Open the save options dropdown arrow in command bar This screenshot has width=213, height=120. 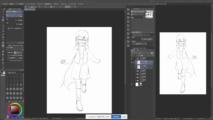click(x=37, y=7)
